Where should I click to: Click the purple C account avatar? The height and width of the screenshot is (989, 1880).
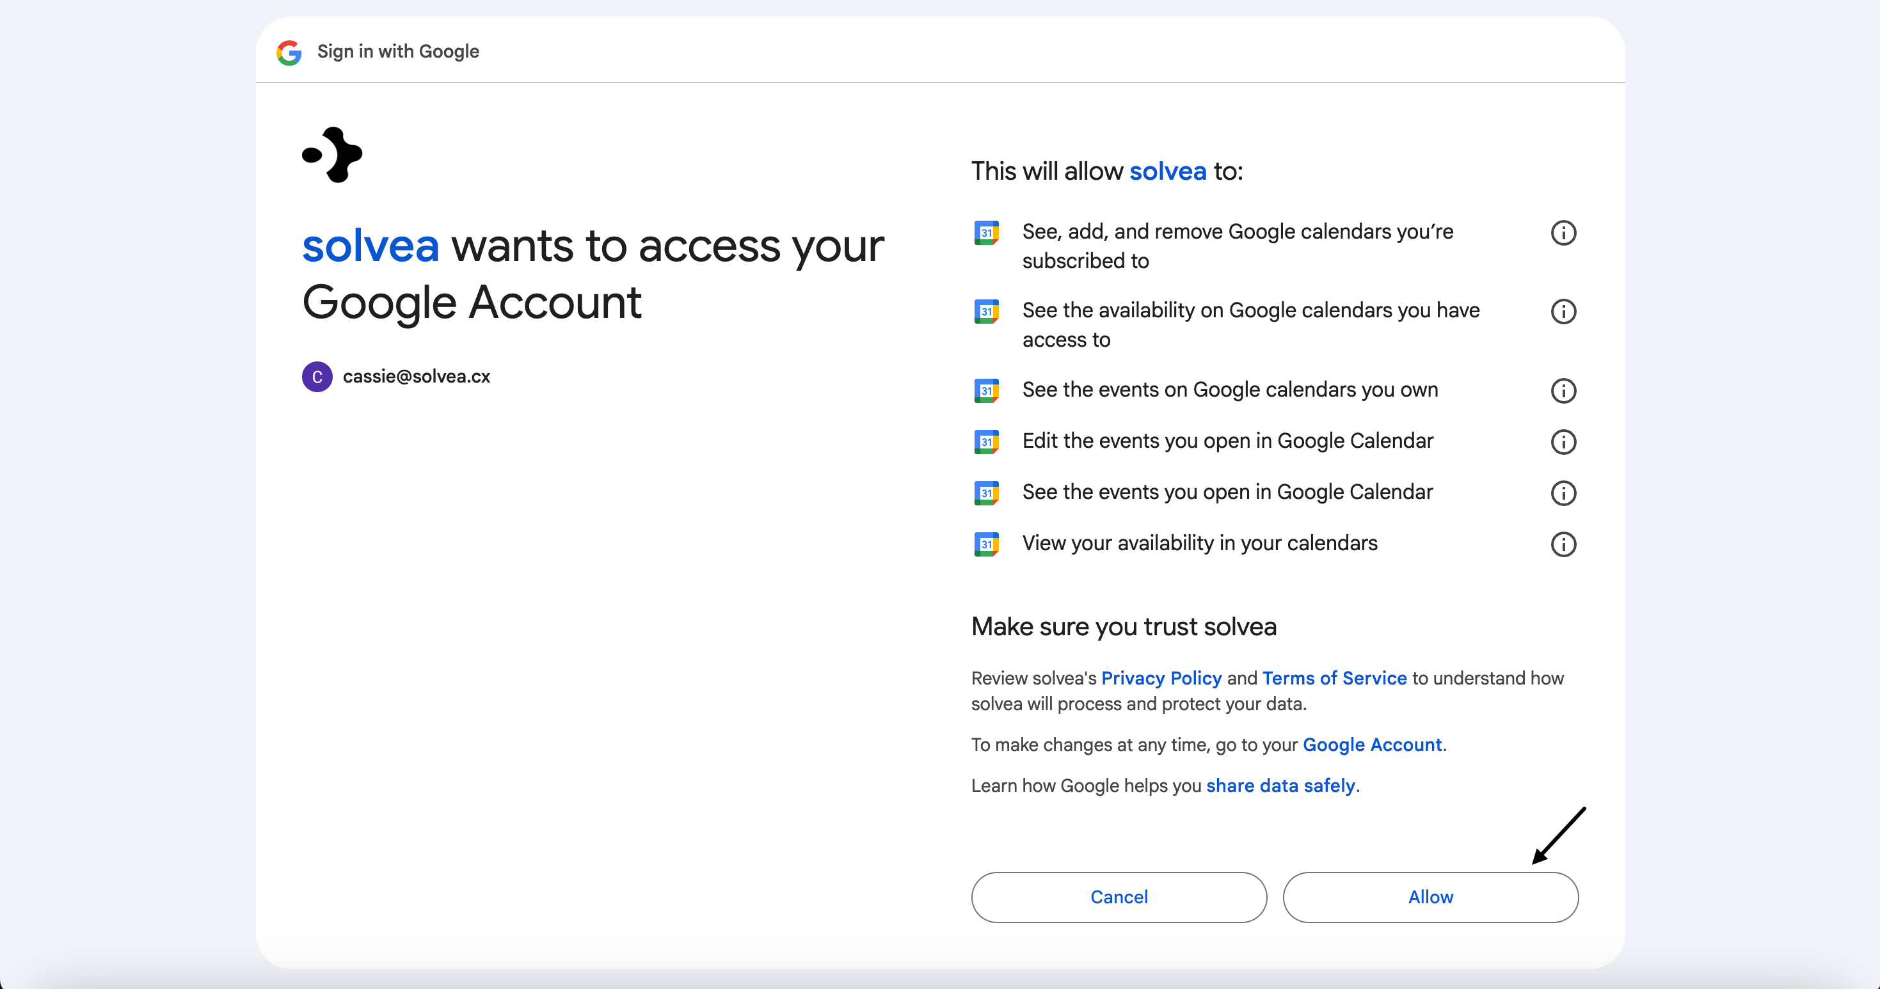click(x=317, y=376)
